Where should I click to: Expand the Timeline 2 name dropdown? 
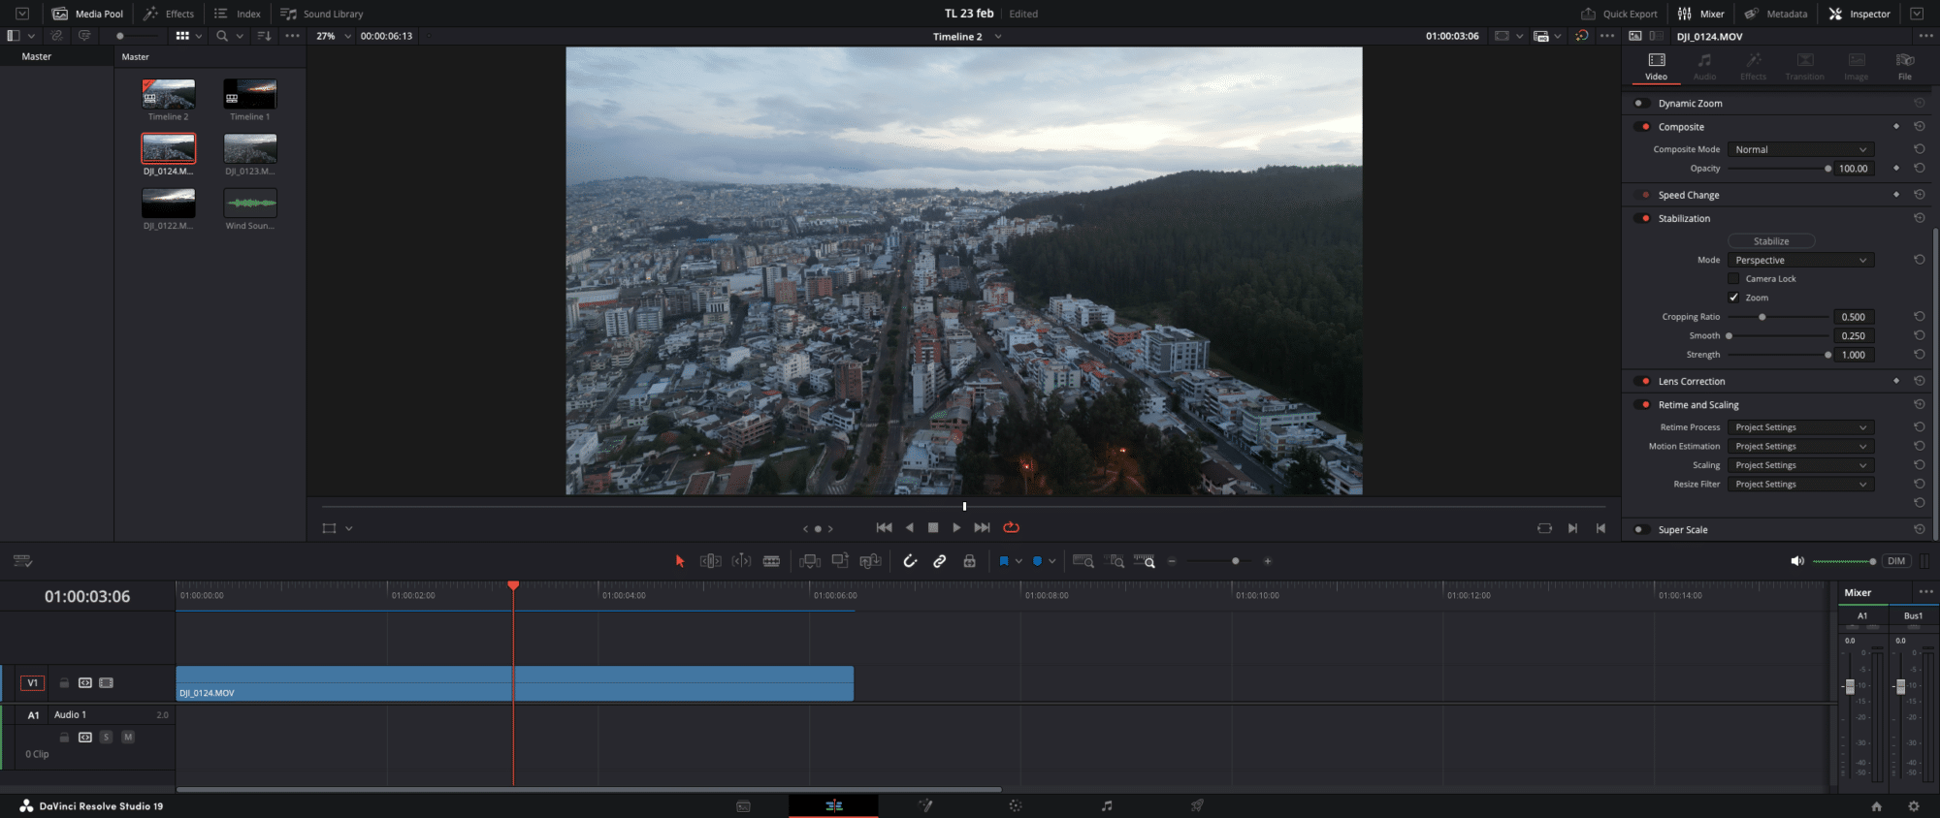point(998,37)
